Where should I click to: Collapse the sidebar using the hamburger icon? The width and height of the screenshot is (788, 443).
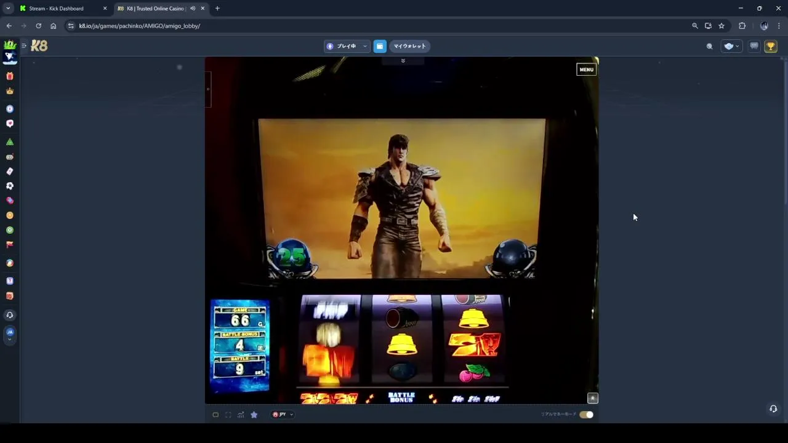point(23,46)
